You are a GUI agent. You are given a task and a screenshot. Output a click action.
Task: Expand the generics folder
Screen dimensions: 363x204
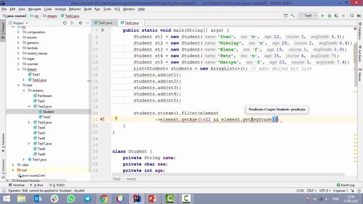coord(18,43)
